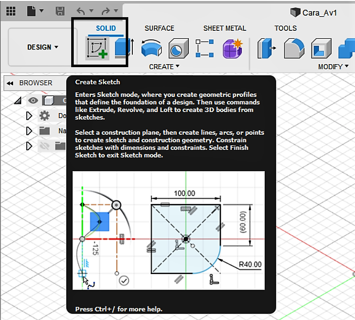Show the hidden folder via crossed-eye icon
The width and height of the screenshot is (355, 320).
pyautogui.click(x=44, y=146)
